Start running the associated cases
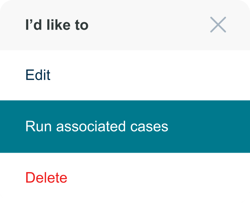Image resolution: width=250 pixels, height=203 pixels. (x=96, y=126)
